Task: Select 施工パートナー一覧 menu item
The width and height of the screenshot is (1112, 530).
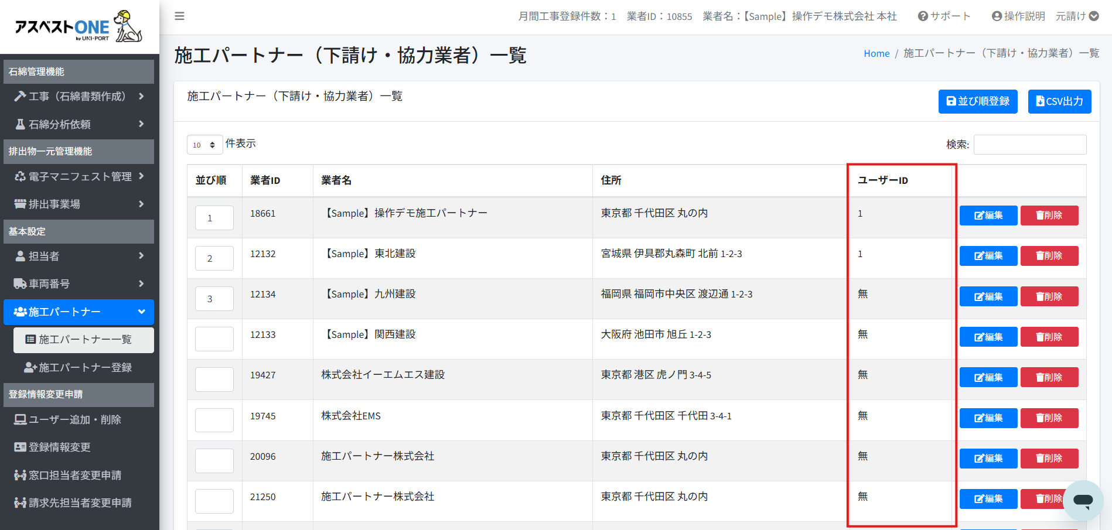Action: coord(84,340)
